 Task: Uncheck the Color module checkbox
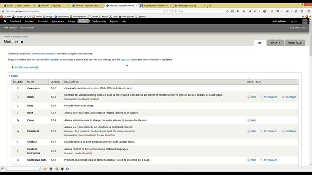(18, 120)
